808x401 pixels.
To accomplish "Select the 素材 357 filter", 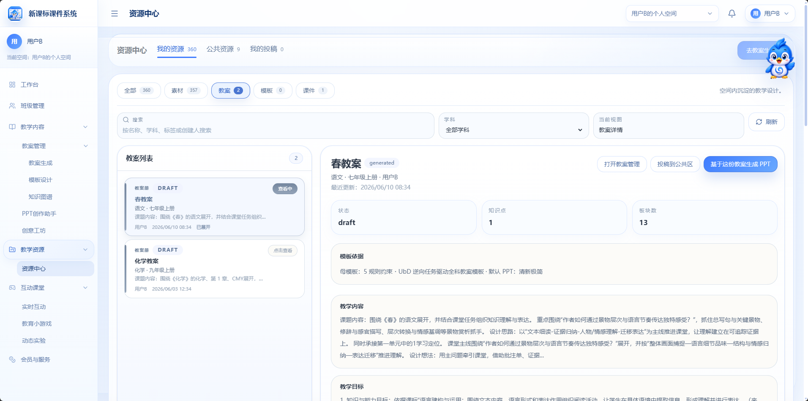I will [186, 91].
